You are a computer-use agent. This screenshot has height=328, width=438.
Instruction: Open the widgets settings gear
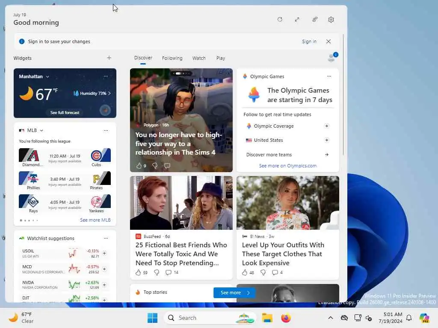331,20
